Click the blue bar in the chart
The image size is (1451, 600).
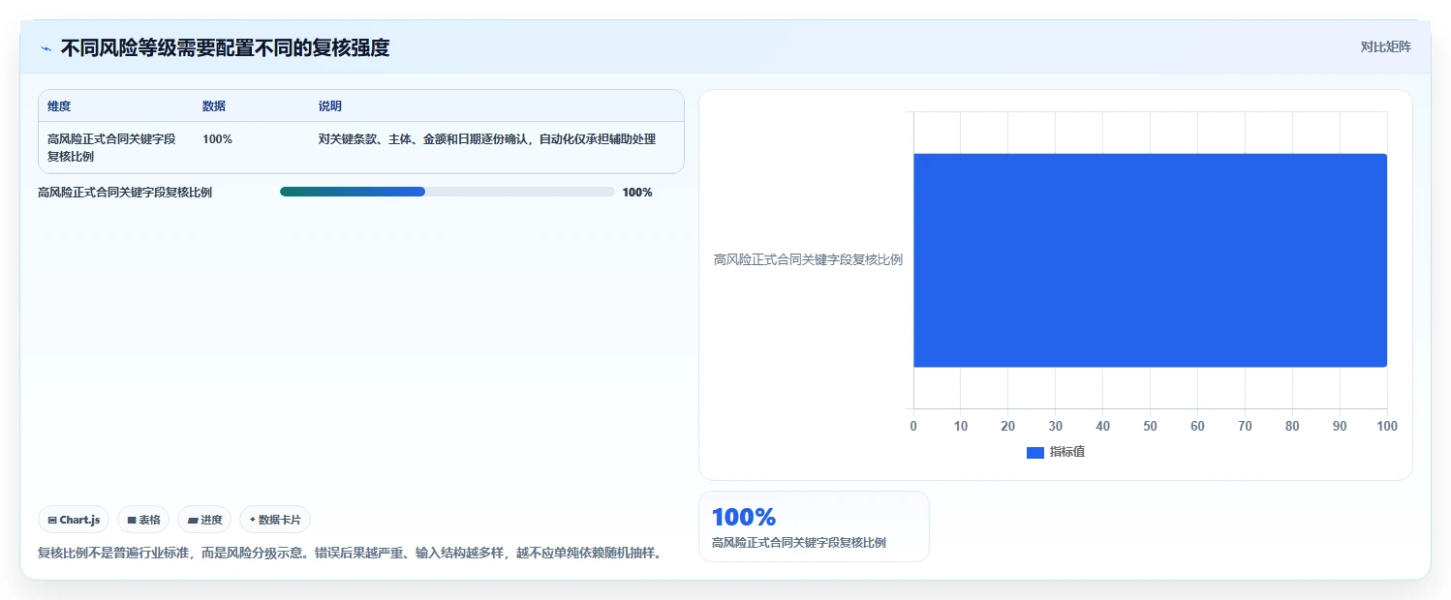[1150, 260]
